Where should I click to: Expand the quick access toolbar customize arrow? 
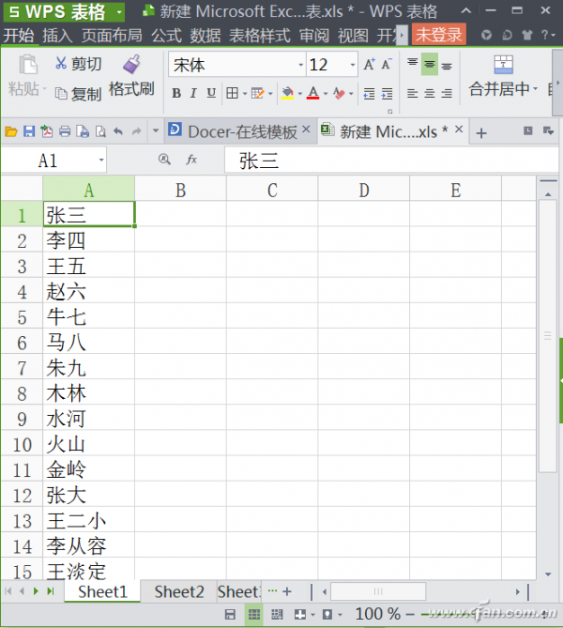tap(156, 130)
